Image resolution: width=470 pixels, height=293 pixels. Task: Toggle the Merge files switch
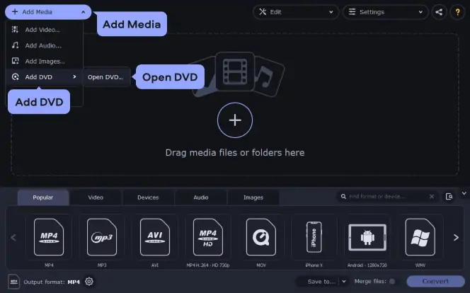(392, 282)
